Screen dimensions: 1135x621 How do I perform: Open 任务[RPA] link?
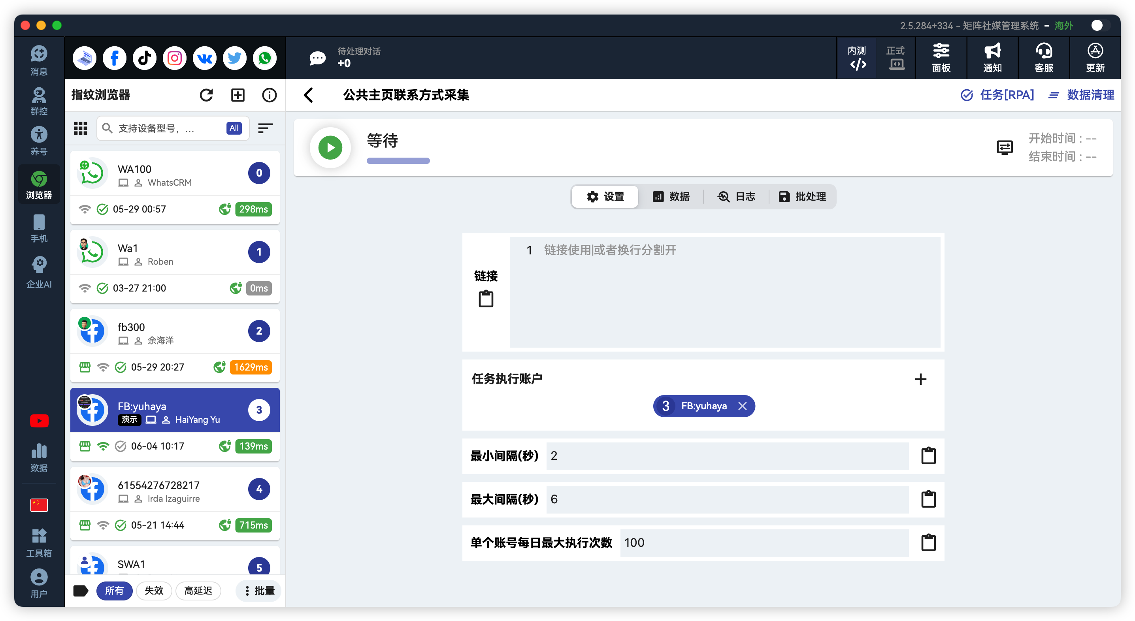(997, 95)
